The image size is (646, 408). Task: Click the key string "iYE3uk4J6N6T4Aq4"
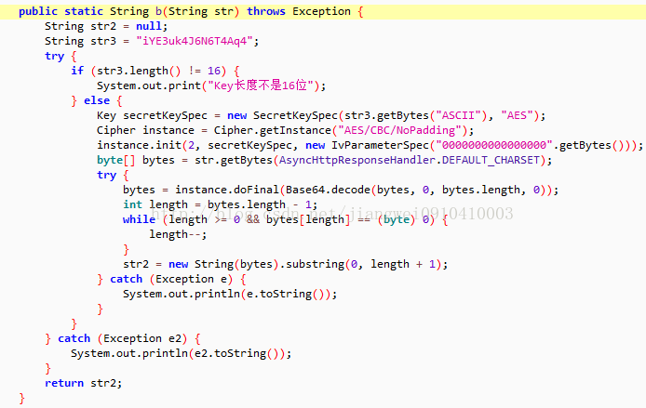point(194,41)
